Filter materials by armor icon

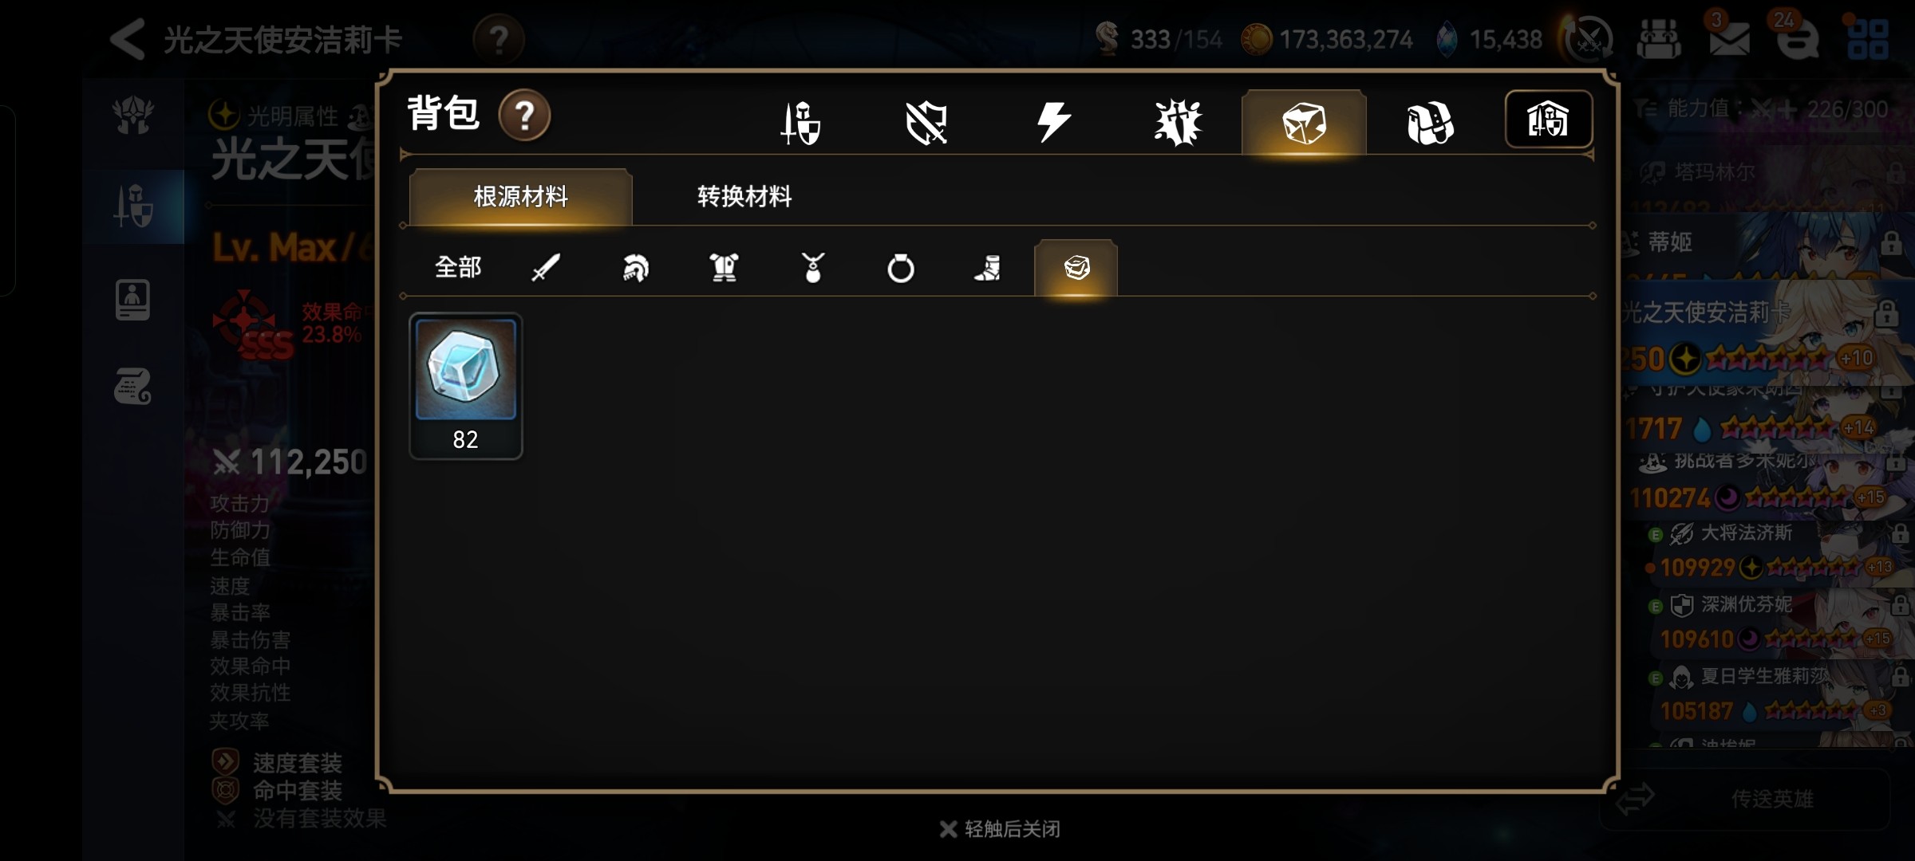pyautogui.click(x=724, y=267)
